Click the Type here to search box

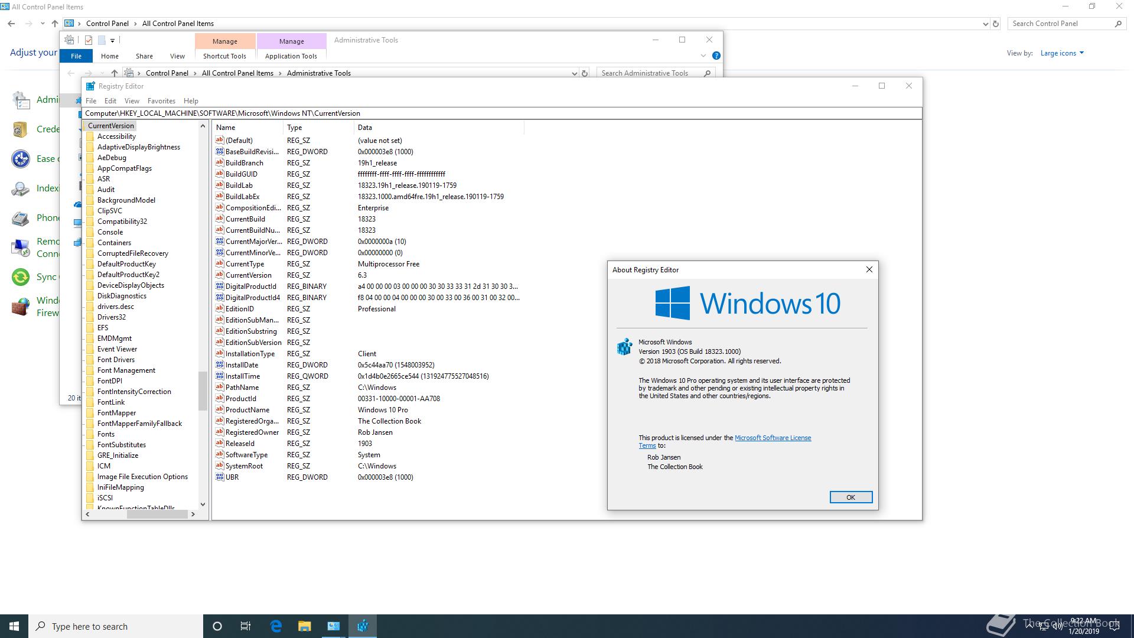click(x=116, y=626)
